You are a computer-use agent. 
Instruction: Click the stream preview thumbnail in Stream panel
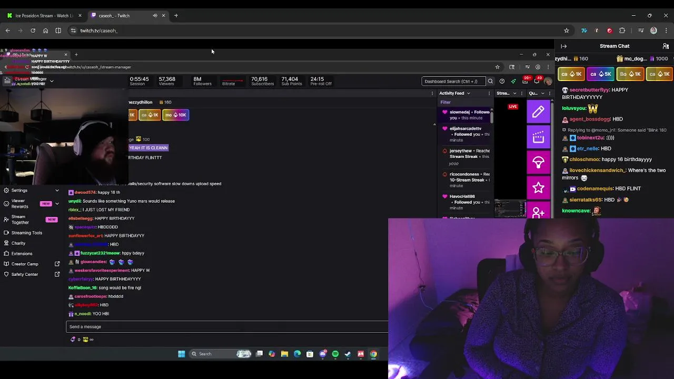click(510, 208)
